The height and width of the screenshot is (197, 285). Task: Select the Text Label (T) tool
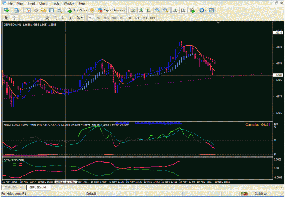coord(70,18)
